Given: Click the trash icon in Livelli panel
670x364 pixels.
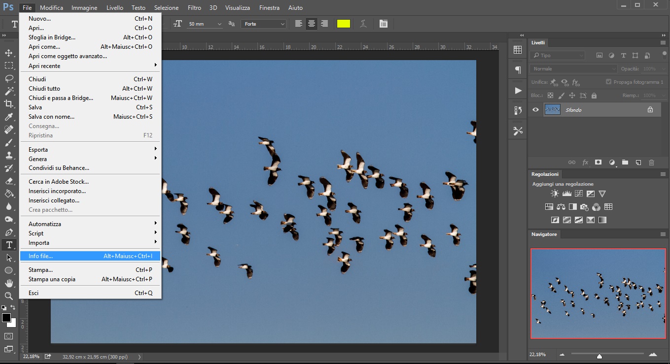Looking at the screenshot, I should point(651,162).
